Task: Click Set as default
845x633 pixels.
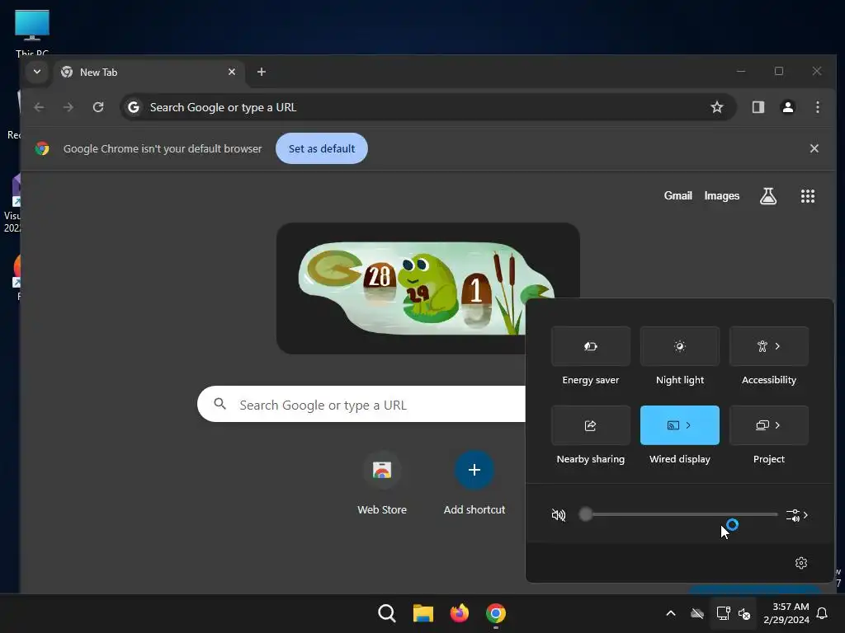Action: coord(322,148)
